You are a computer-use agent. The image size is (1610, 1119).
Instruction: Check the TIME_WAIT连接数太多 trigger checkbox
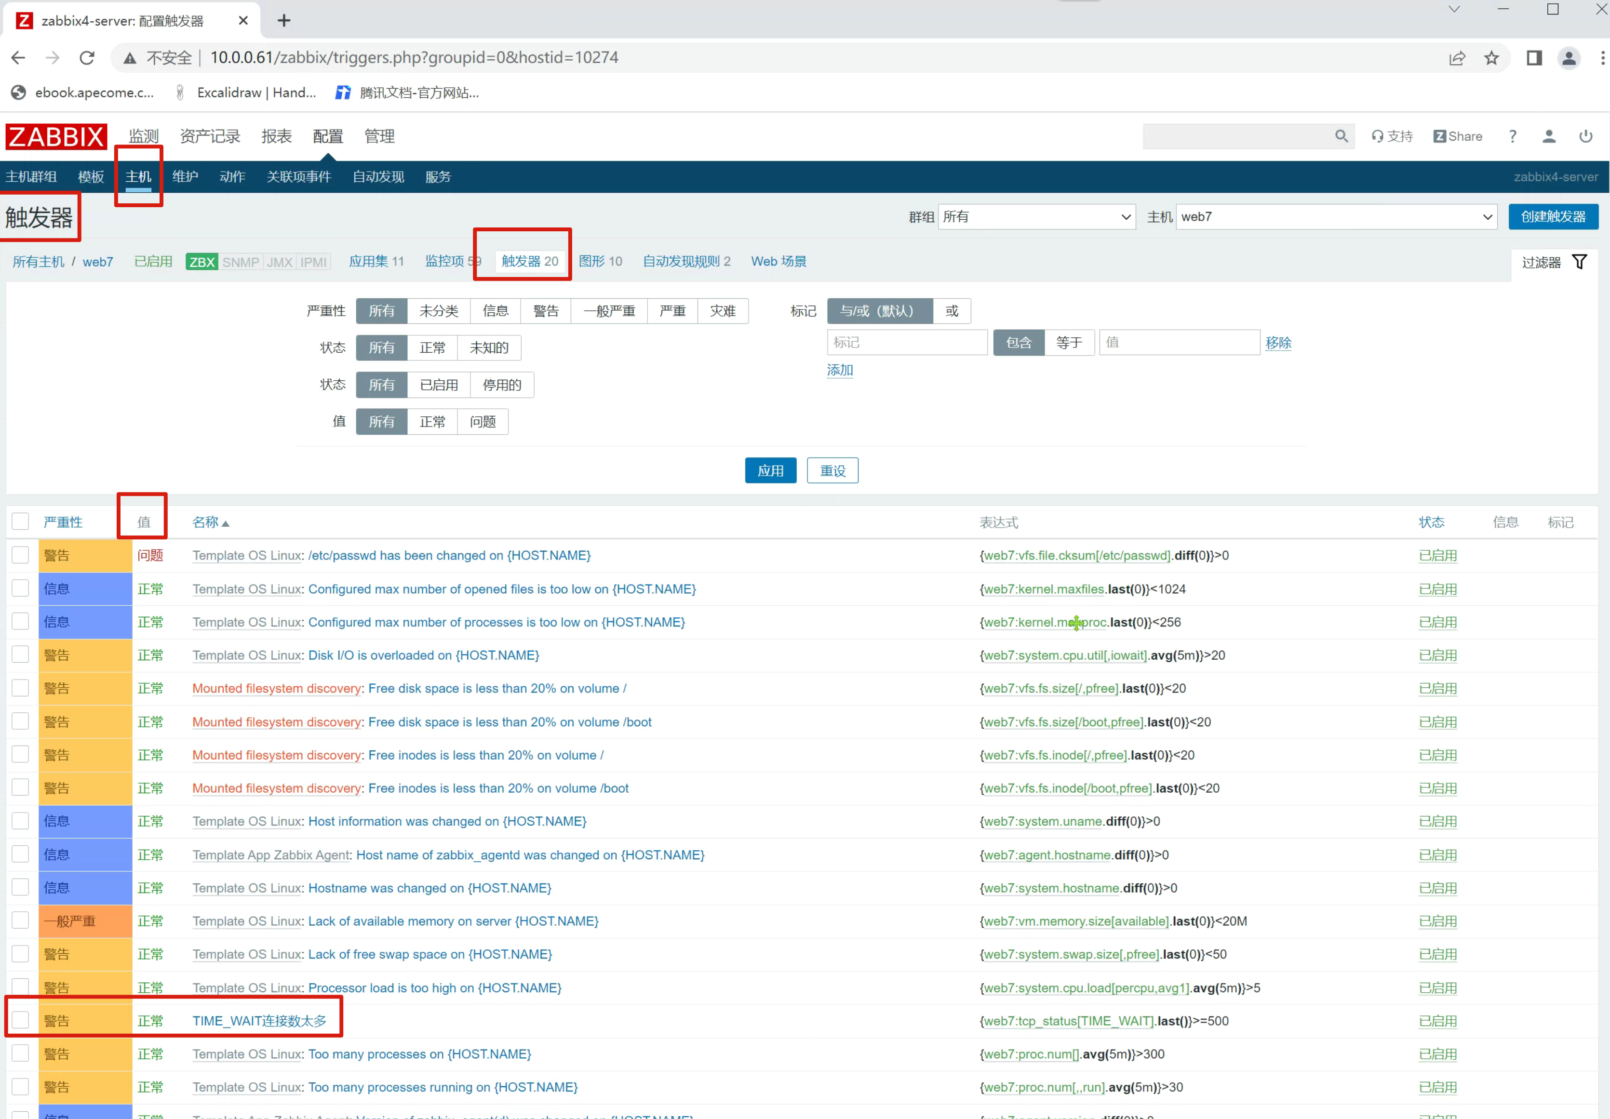point(20,1020)
